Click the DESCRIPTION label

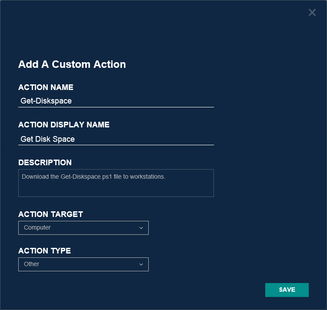[x=45, y=163]
